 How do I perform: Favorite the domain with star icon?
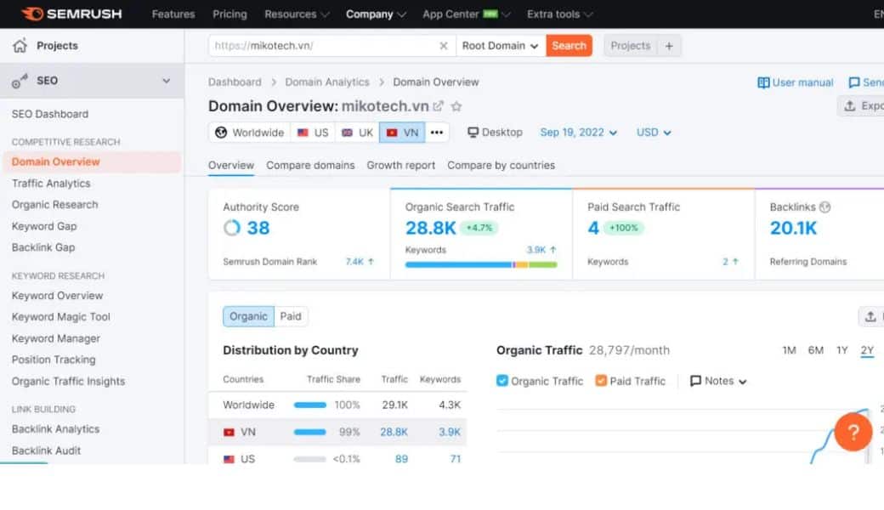tap(456, 106)
